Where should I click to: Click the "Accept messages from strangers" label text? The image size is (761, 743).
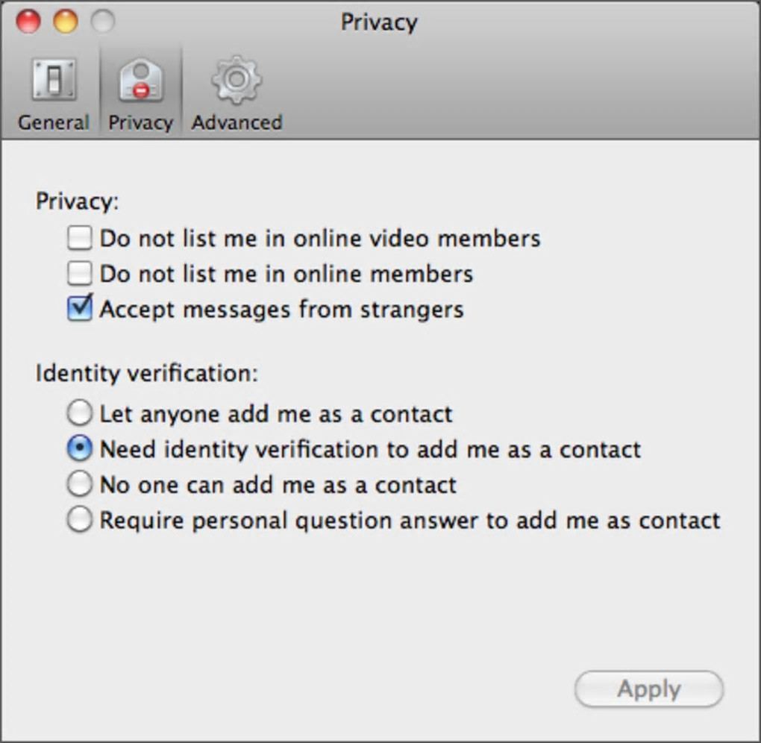pyautogui.click(x=281, y=309)
